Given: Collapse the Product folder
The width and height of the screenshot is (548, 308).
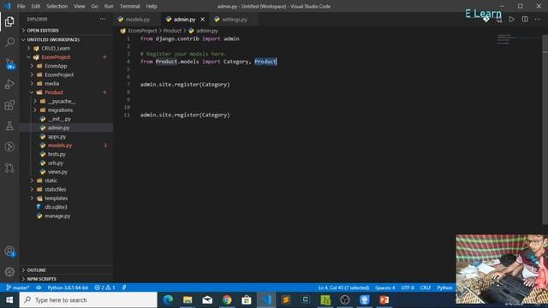Looking at the screenshot, I should coord(54,92).
